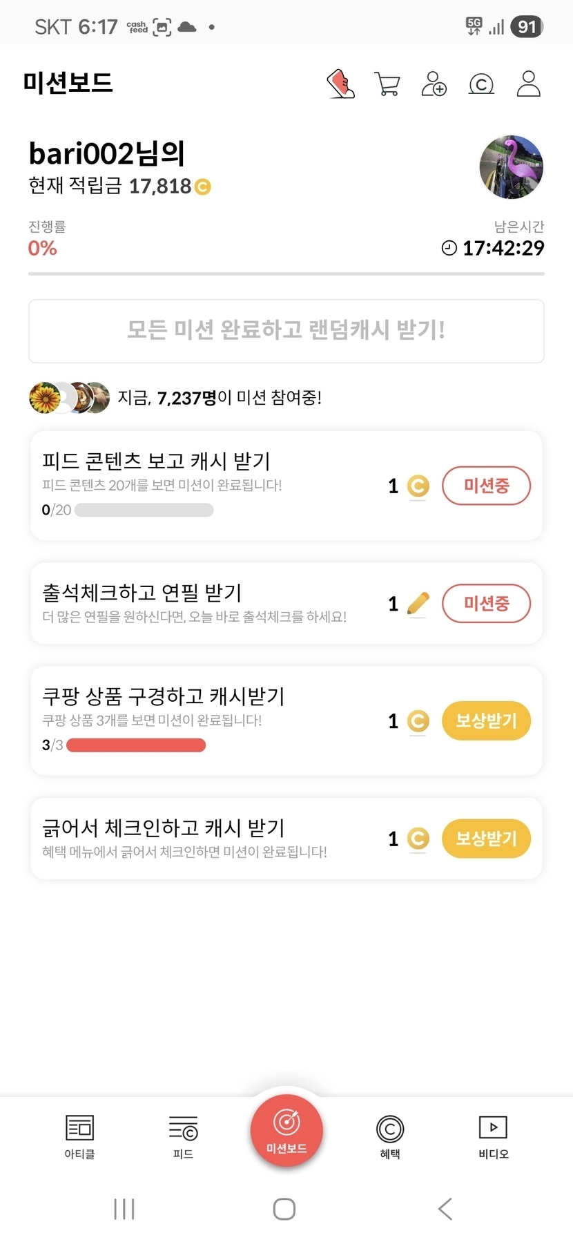Tap the Android back navigation button
573x1242 pixels.
[445, 1209]
